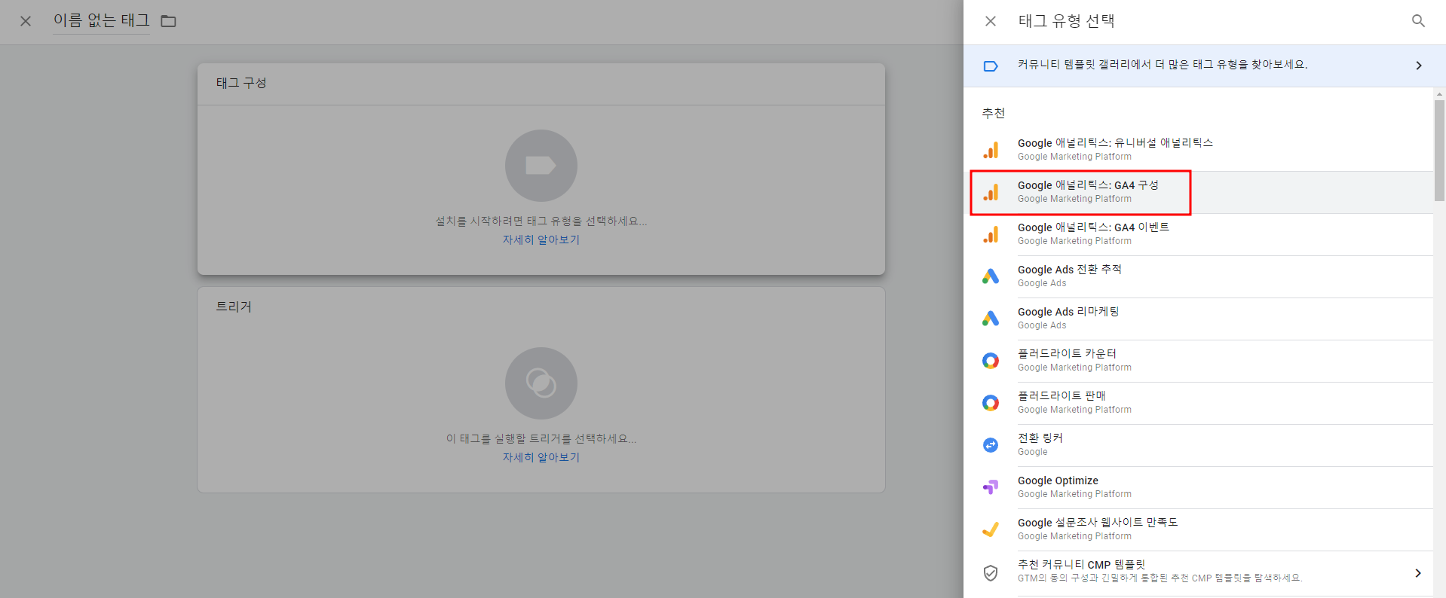The width and height of the screenshot is (1446, 598).
Task: Click Google Ads 전환 추적 icon
Action: 991,276
